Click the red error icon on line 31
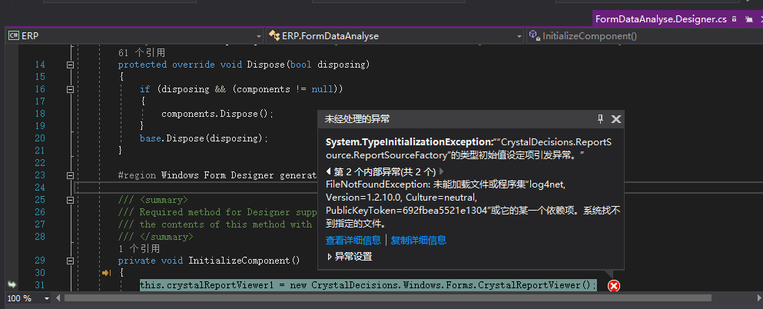The width and height of the screenshot is (763, 309). [614, 286]
